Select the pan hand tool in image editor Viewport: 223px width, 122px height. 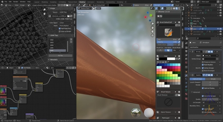[44, 13]
